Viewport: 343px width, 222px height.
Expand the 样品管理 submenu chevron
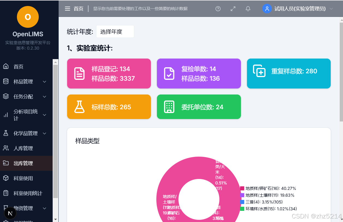point(44,81)
